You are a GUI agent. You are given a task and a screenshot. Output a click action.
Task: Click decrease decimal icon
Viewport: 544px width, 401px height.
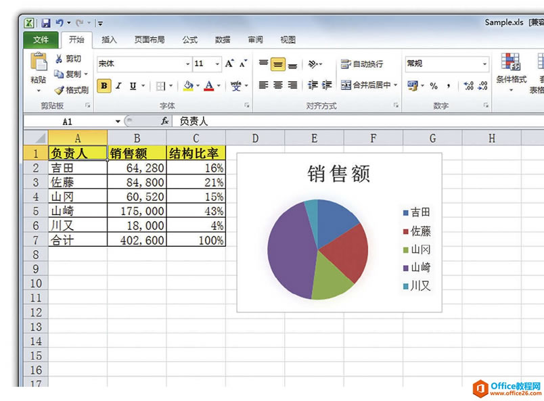pyautogui.click(x=482, y=86)
